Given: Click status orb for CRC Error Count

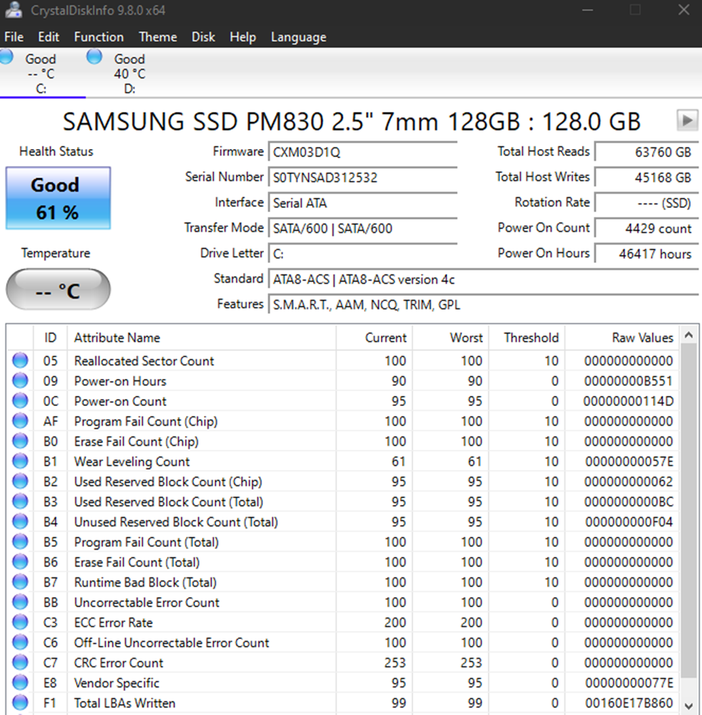Looking at the screenshot, I should tap(20, 663).
